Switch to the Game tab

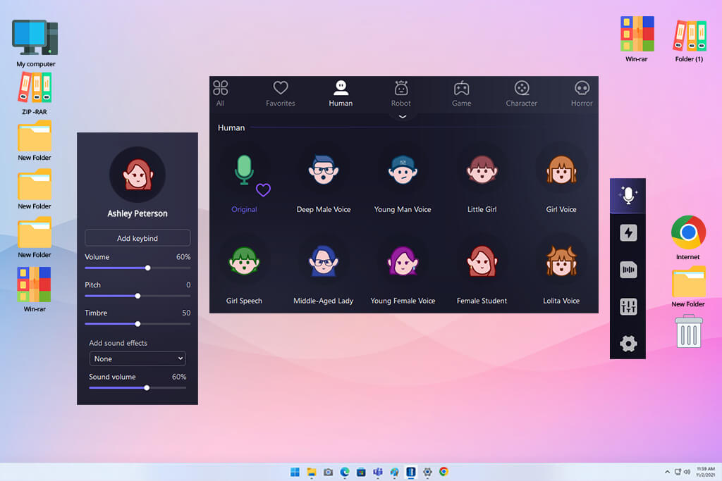461,94
